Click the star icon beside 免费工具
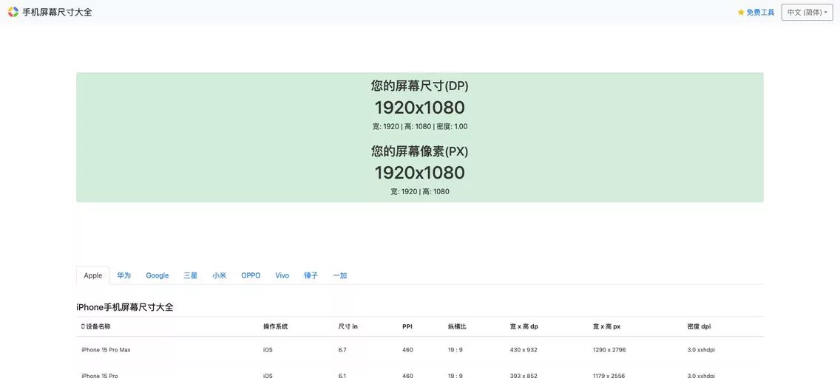 pos(741,13)
